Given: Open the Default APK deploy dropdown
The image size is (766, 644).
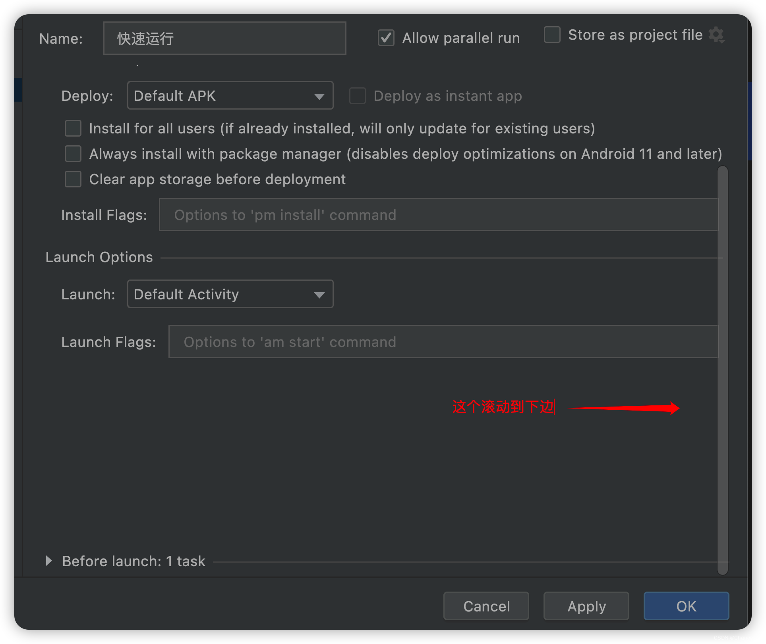Looking at the screenshot, I should tap(222, 96).
